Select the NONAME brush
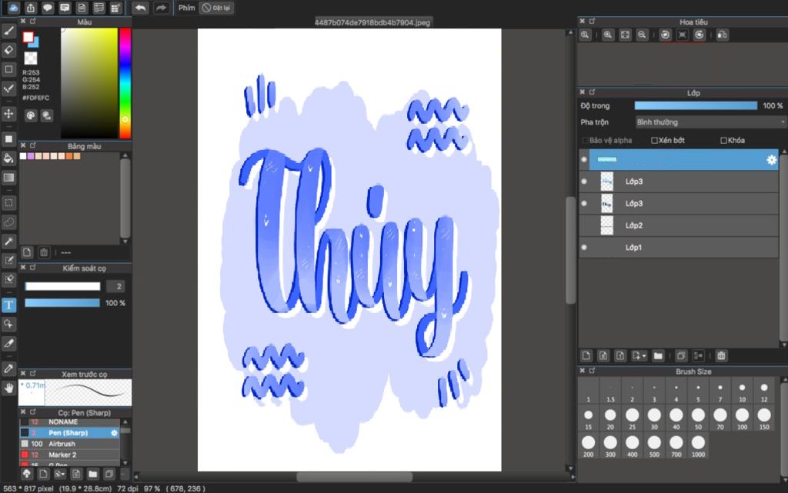The height and width of the screenshot is (493, 788). point(69,421)
